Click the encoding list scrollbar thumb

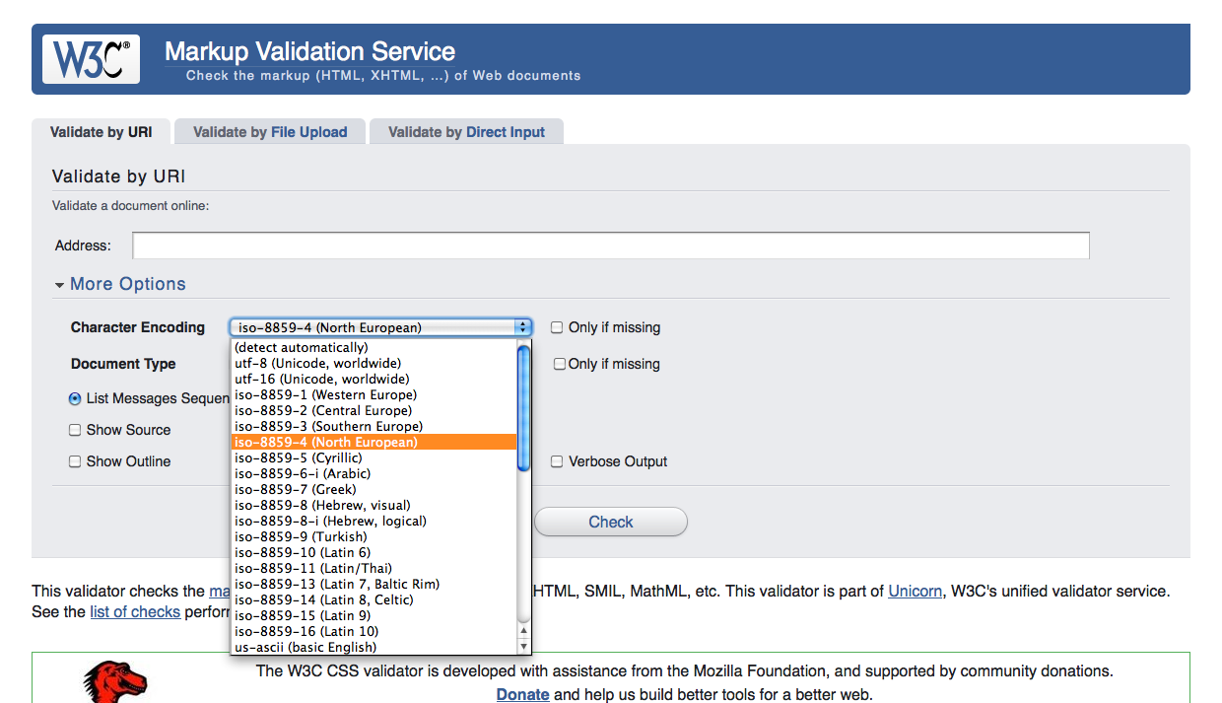pos(524,407)
